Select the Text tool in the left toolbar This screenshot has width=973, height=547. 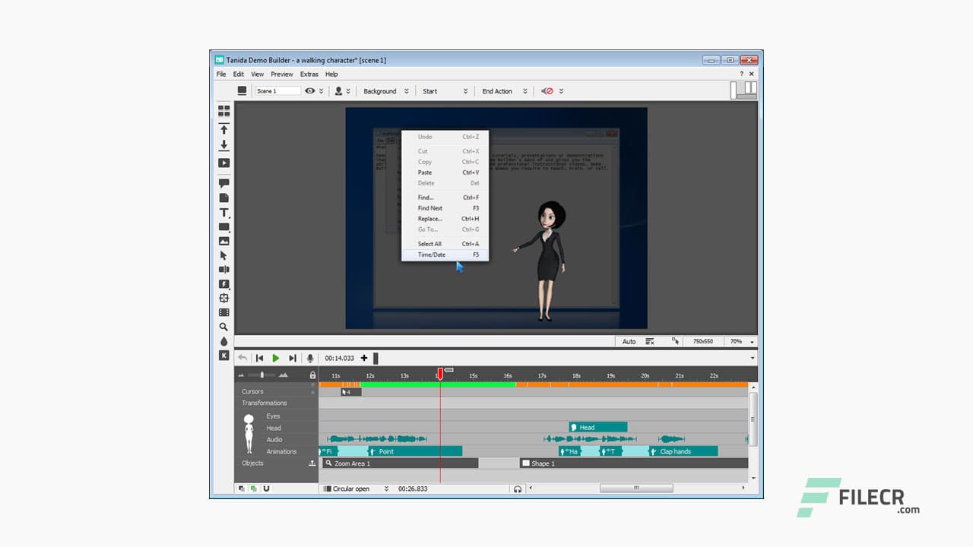(223, 213)
